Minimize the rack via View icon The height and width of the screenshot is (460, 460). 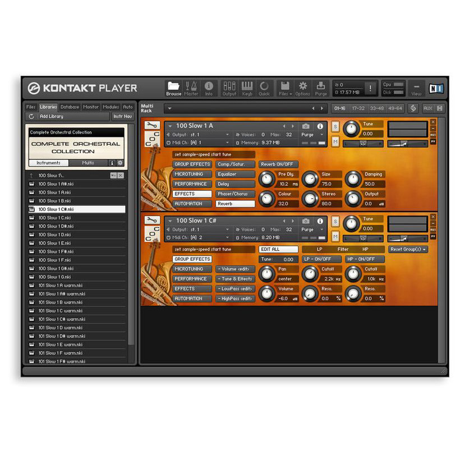coord(416,89)
